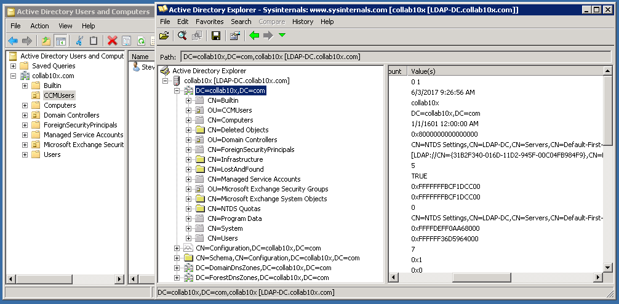Screen dimensions: 619x304
Task: Open the Favorites menu in AD Explorer
Action: click(x=210, y=22)
